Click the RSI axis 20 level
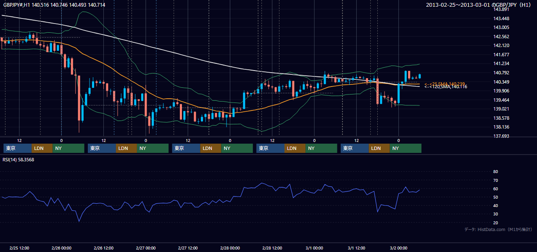The width and height of the screenshot is (537, 252). pos(495,223)
